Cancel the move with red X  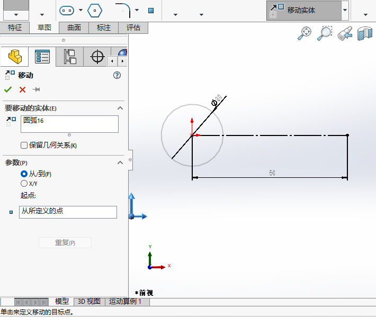(22, 89)
